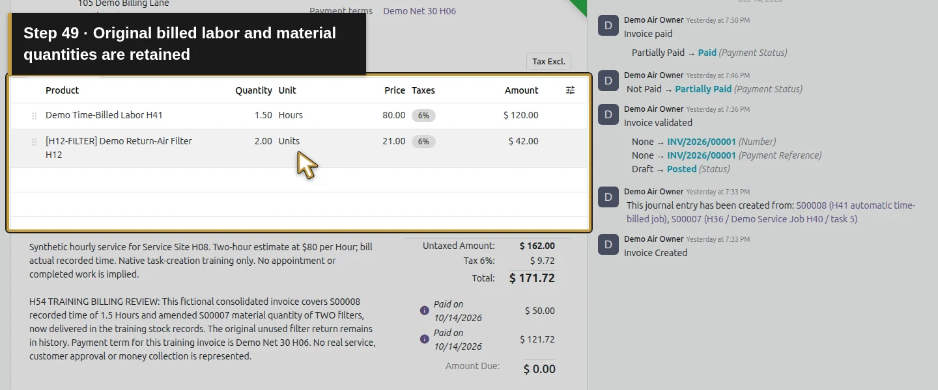Click the Taxes column header

(x=423, y=90)
